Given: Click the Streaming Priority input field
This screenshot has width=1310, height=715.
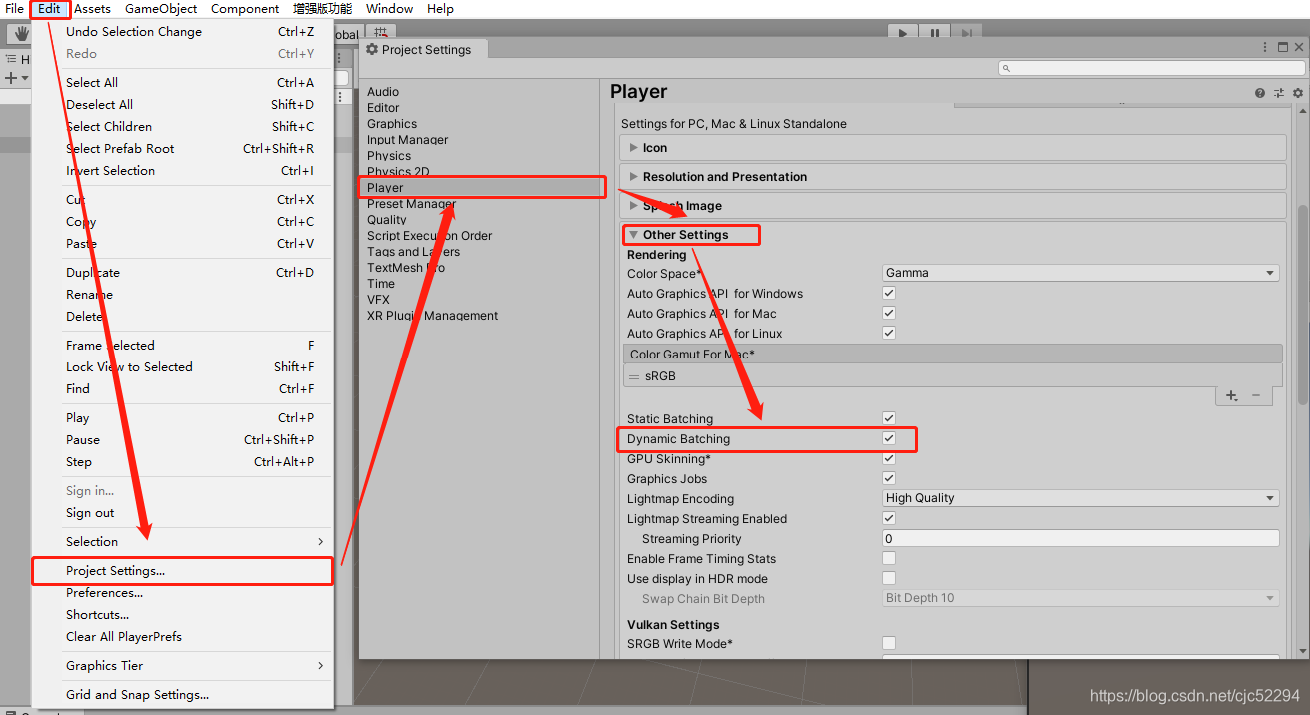Looking at the screenshot, I should pyautogui.click(x=1080, y=538).
